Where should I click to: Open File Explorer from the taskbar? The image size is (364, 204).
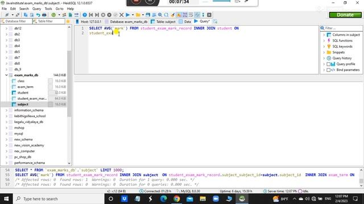202,199
